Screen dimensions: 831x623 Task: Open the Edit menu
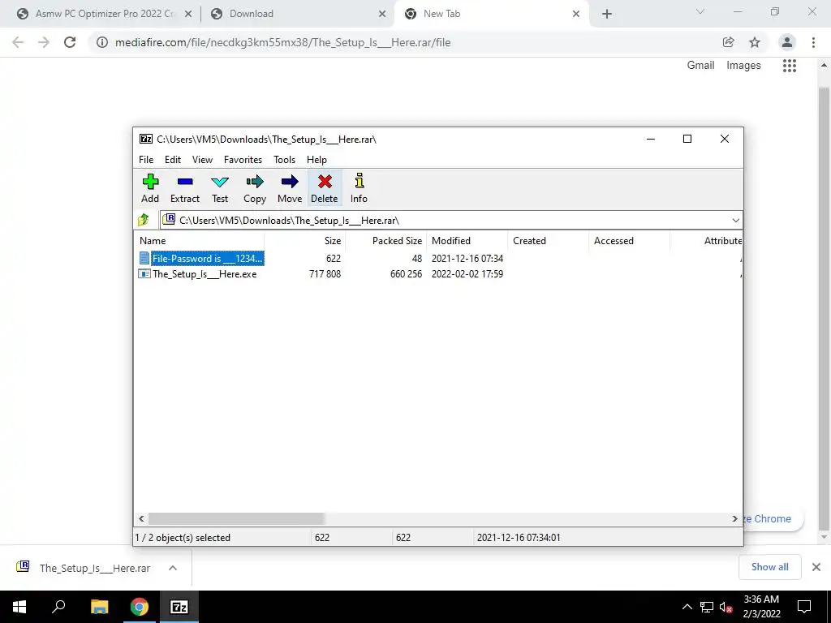pyautogui.click(x=173, y=160)
